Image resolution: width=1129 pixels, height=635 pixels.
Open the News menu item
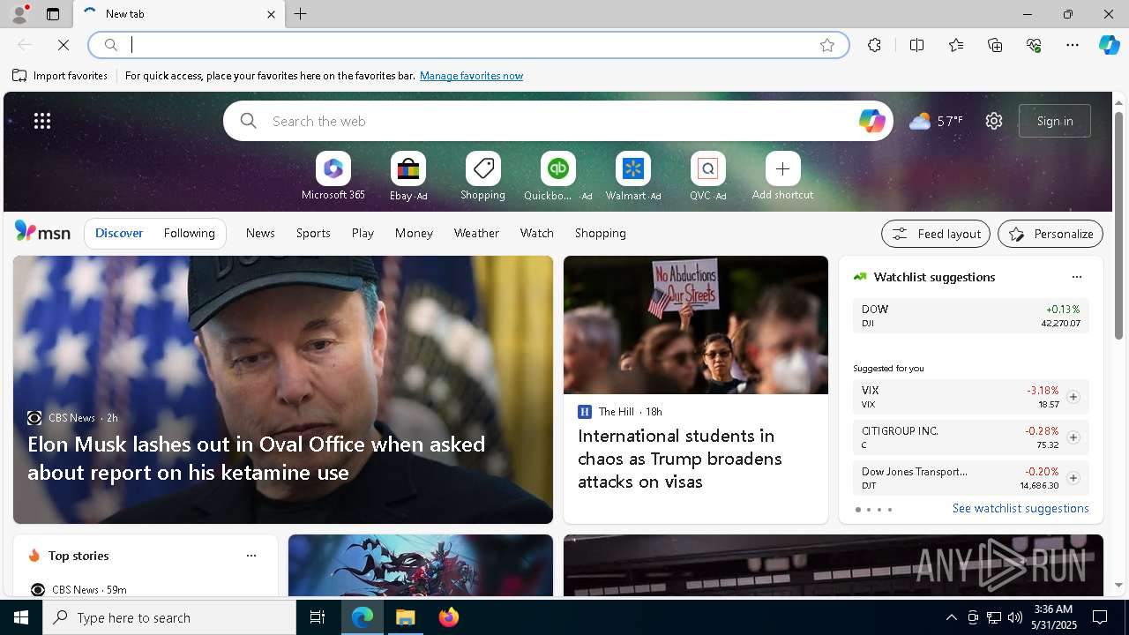click(260, 233)
